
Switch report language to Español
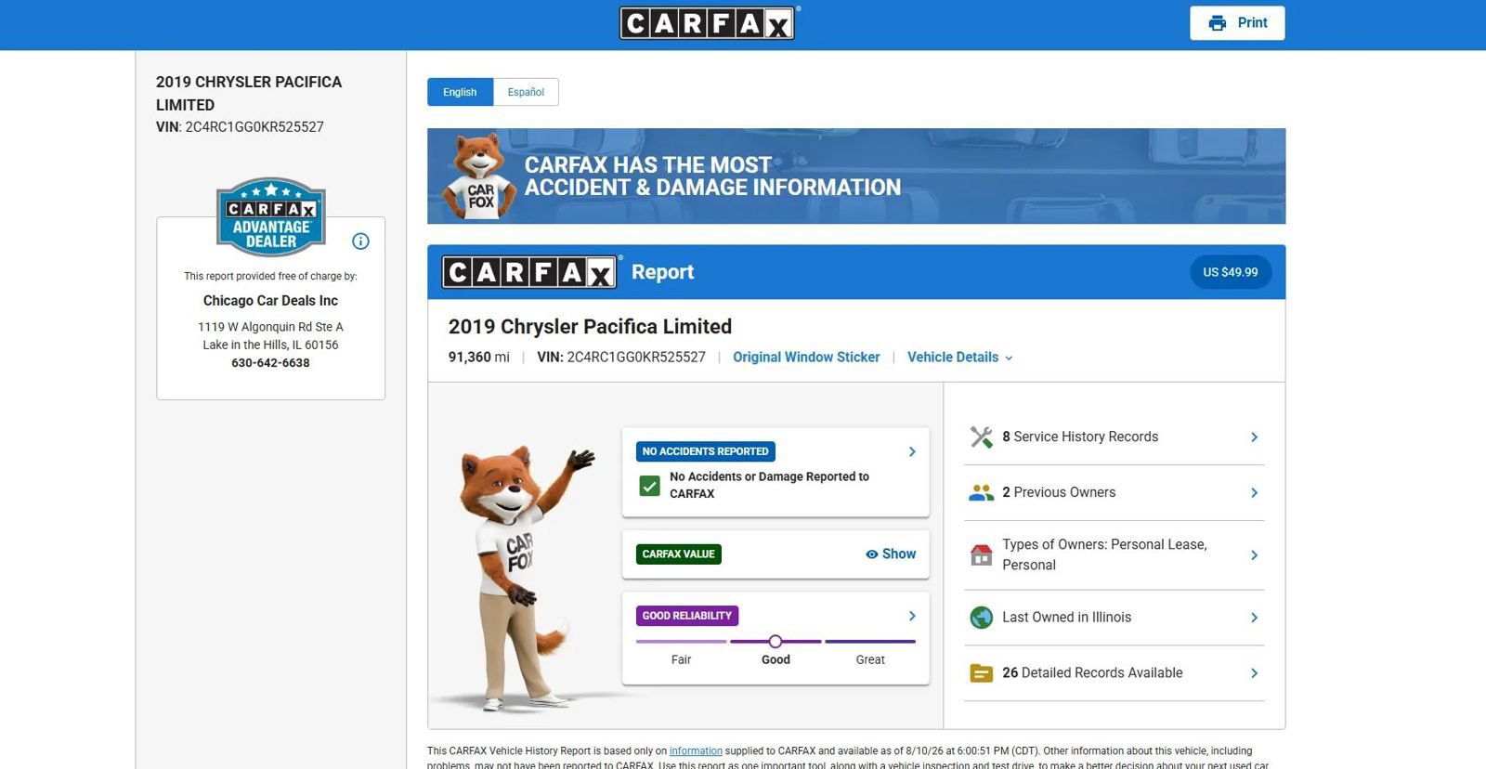pos(526,92)
